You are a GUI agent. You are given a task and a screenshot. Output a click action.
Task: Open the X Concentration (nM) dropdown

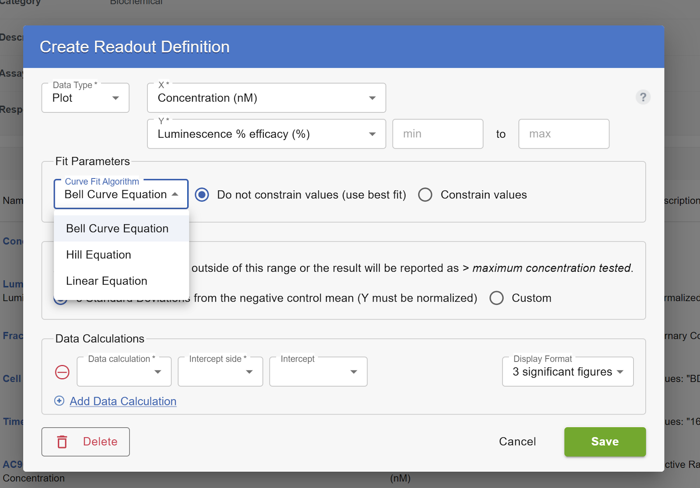point(266,98)
